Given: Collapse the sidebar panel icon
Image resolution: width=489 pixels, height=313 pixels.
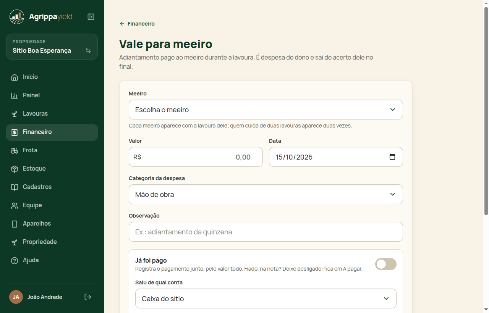Looking at the screenshot, I should click(91, 17).
